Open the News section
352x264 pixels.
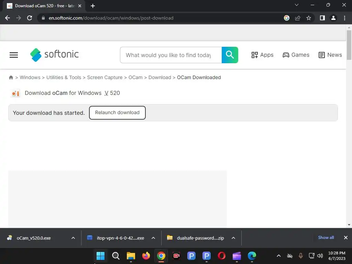[x=330, y=55]
